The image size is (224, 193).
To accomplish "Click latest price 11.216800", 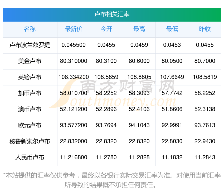I will coord(74,157).
